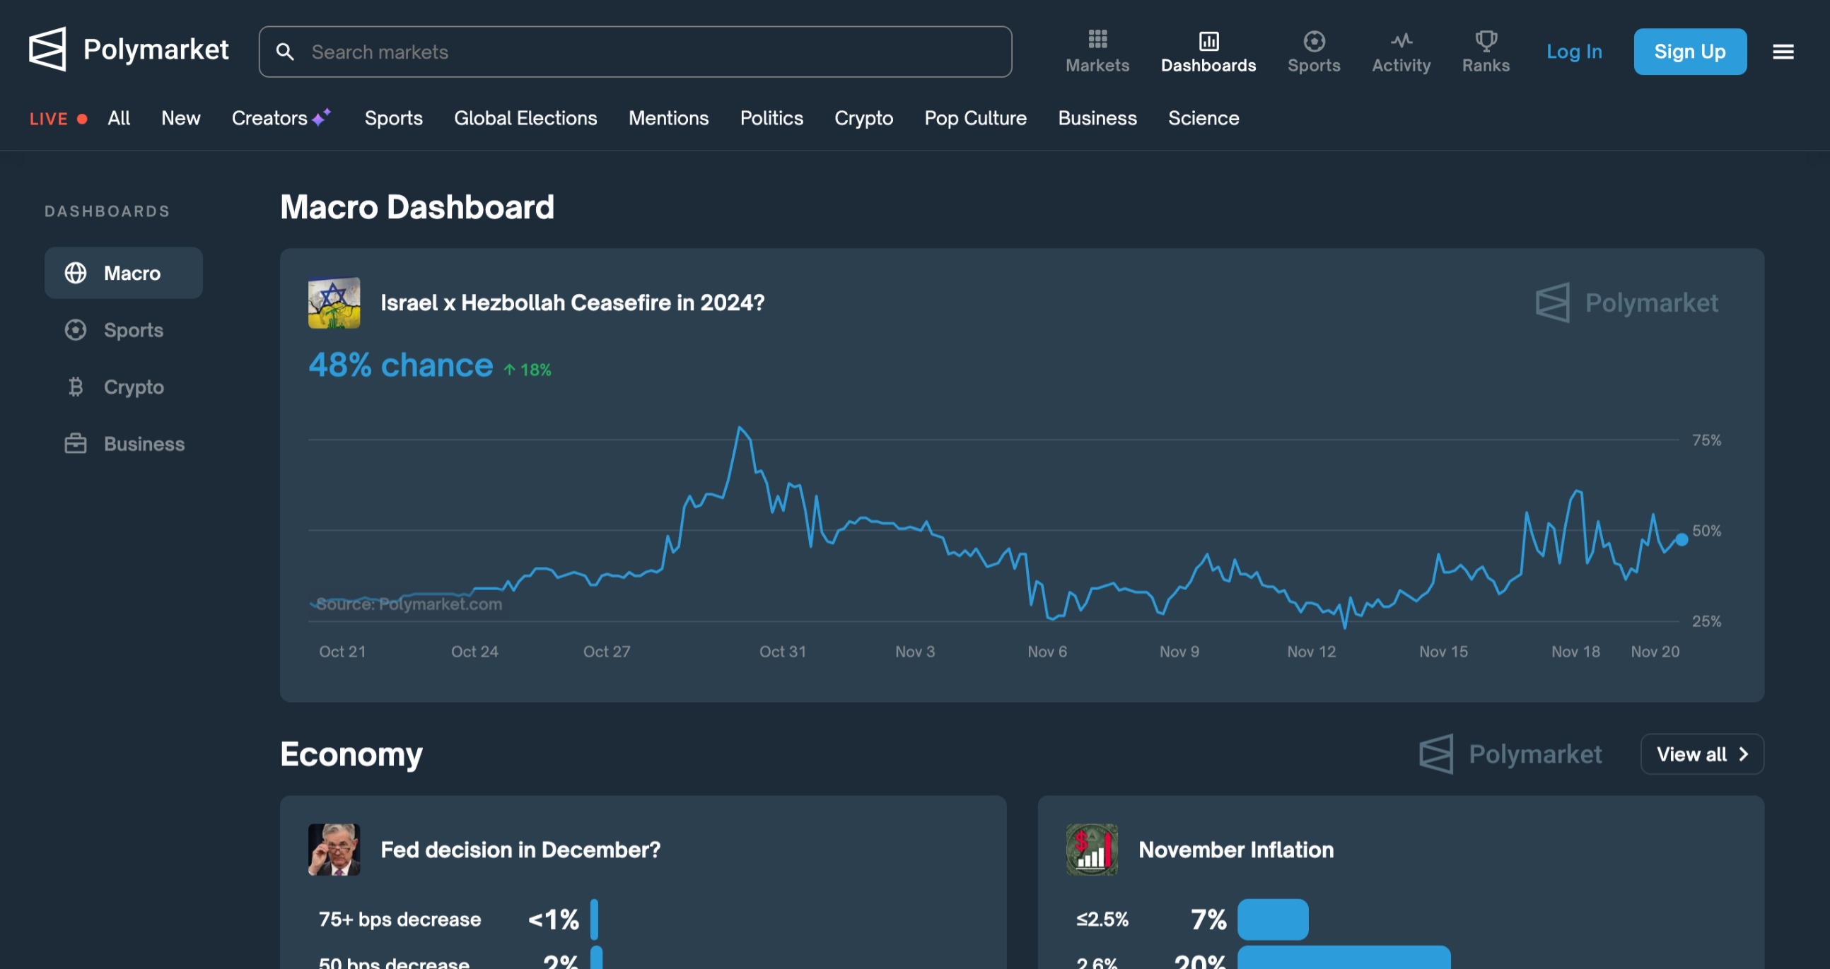Open the November Inflation market title
Viewport: 1830px width, 969px height.
click(x=1235, y=849)
